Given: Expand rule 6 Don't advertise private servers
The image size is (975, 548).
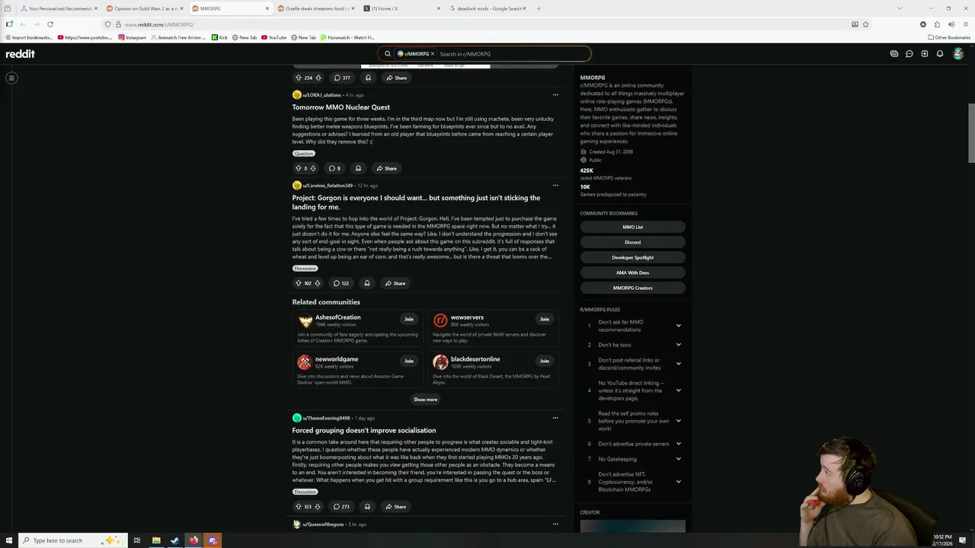Looking at the screenshot, I should click(679, 444).
